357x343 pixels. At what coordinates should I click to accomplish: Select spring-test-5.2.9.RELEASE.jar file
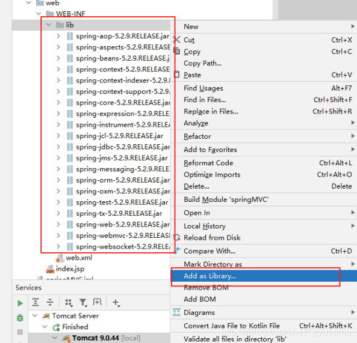122,202
